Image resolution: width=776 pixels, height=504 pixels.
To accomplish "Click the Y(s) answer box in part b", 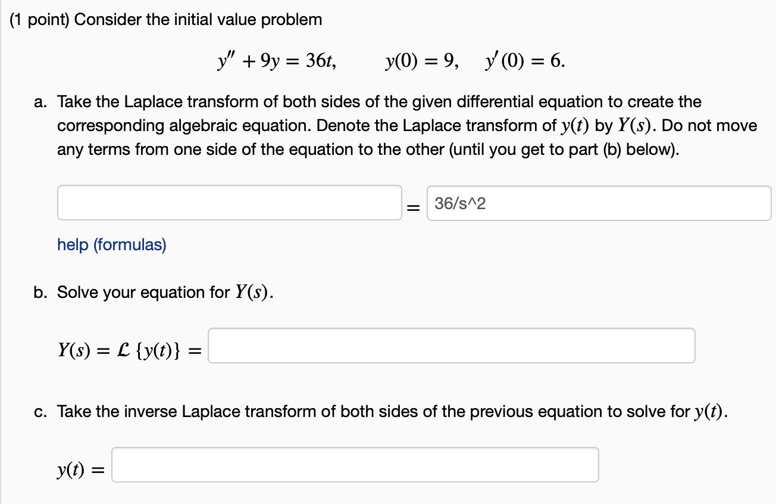I will coord(451,346).
